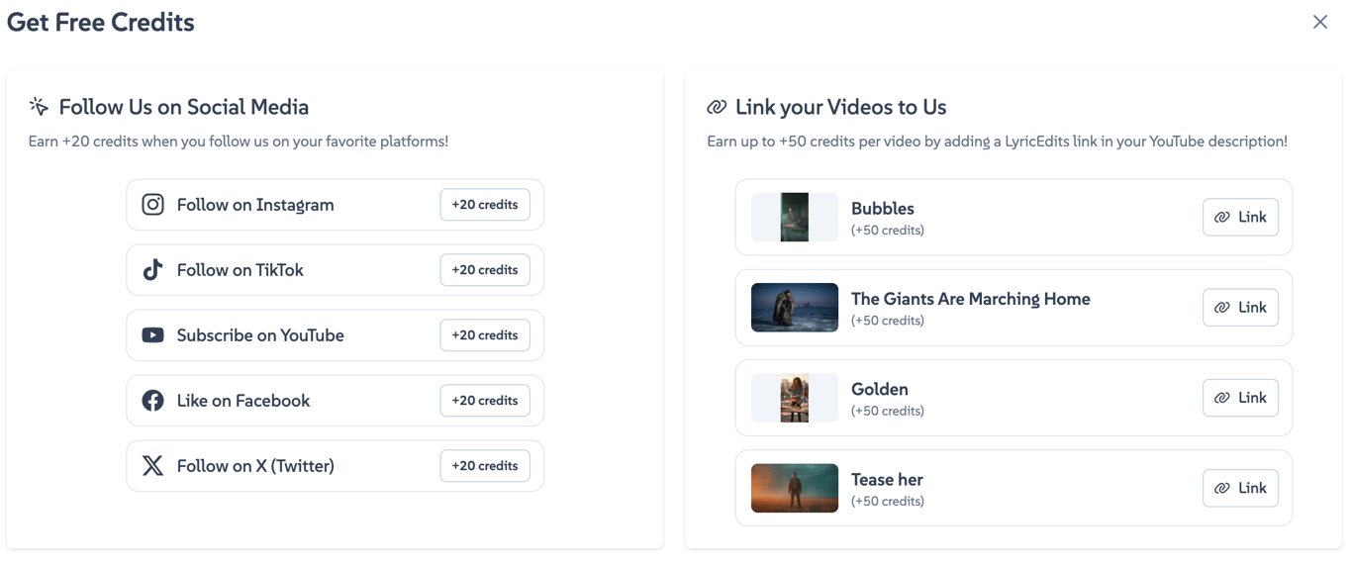Click the Earn up to +50 credits description
Image resolution: width=1352 pixels, height=566 pixels.
point(998,141)
